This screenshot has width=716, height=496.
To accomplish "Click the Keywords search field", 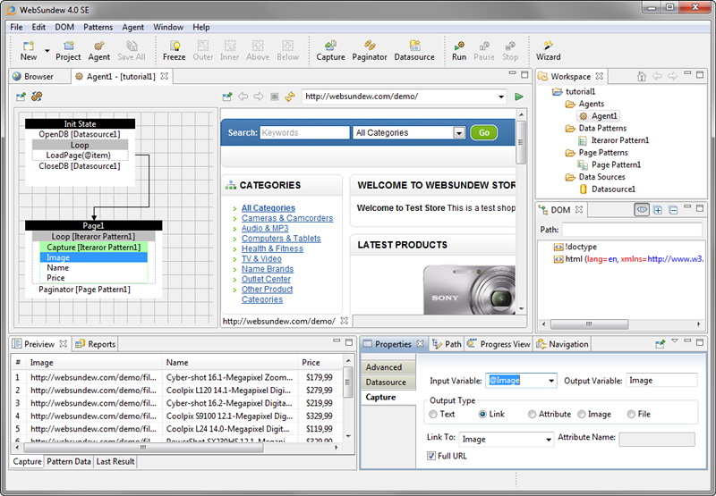I will [304, 133].
